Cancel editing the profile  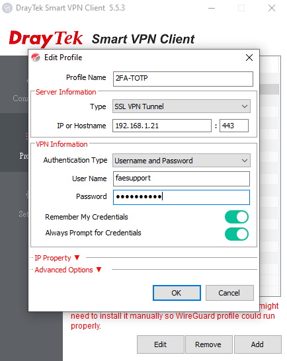229,293
